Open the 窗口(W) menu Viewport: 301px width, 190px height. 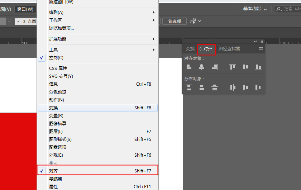(25, 9)
